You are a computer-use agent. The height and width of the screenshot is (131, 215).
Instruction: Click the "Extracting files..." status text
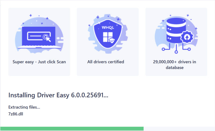[24, 107]
